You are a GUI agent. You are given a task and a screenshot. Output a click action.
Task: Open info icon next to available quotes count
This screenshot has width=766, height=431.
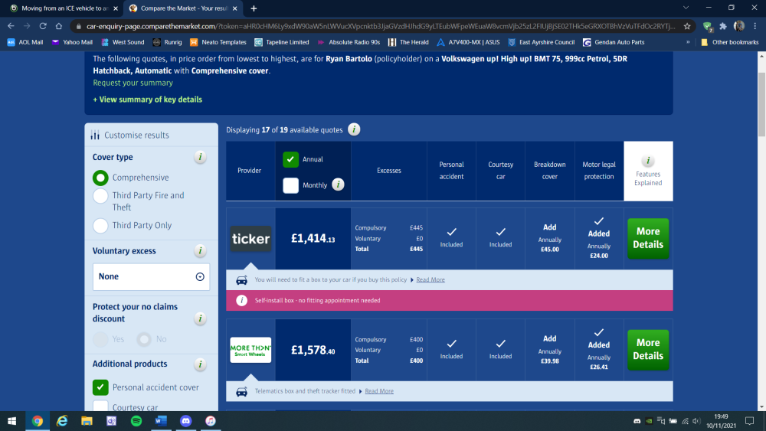tap(354, 129)
